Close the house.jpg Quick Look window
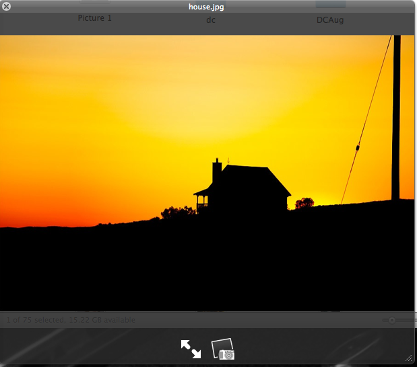This screenshot has height=367, width=417. click(x=6, y=6)
